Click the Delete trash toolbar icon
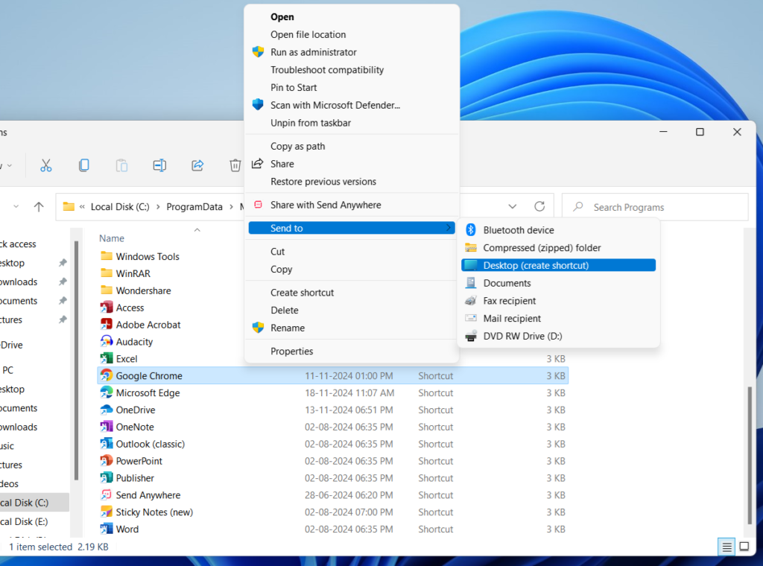763x566 pixels. click(235, 166)
